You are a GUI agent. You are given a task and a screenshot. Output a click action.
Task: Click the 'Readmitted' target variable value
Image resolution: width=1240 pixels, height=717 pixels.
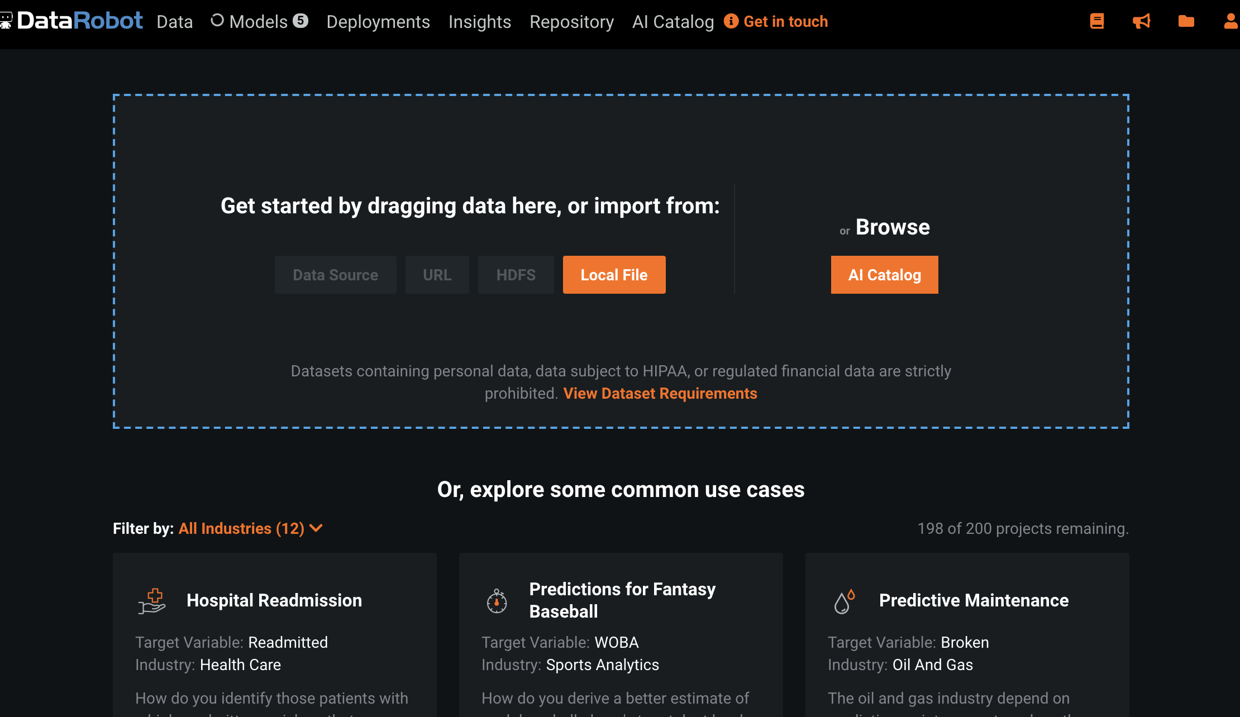[x=288, y=643]
